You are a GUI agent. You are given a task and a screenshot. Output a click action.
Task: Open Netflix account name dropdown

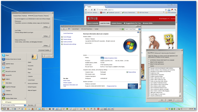pos(168,18)
